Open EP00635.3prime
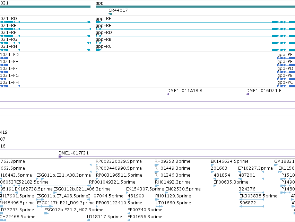Screen dimensions: 295x222 coord(231,182)
